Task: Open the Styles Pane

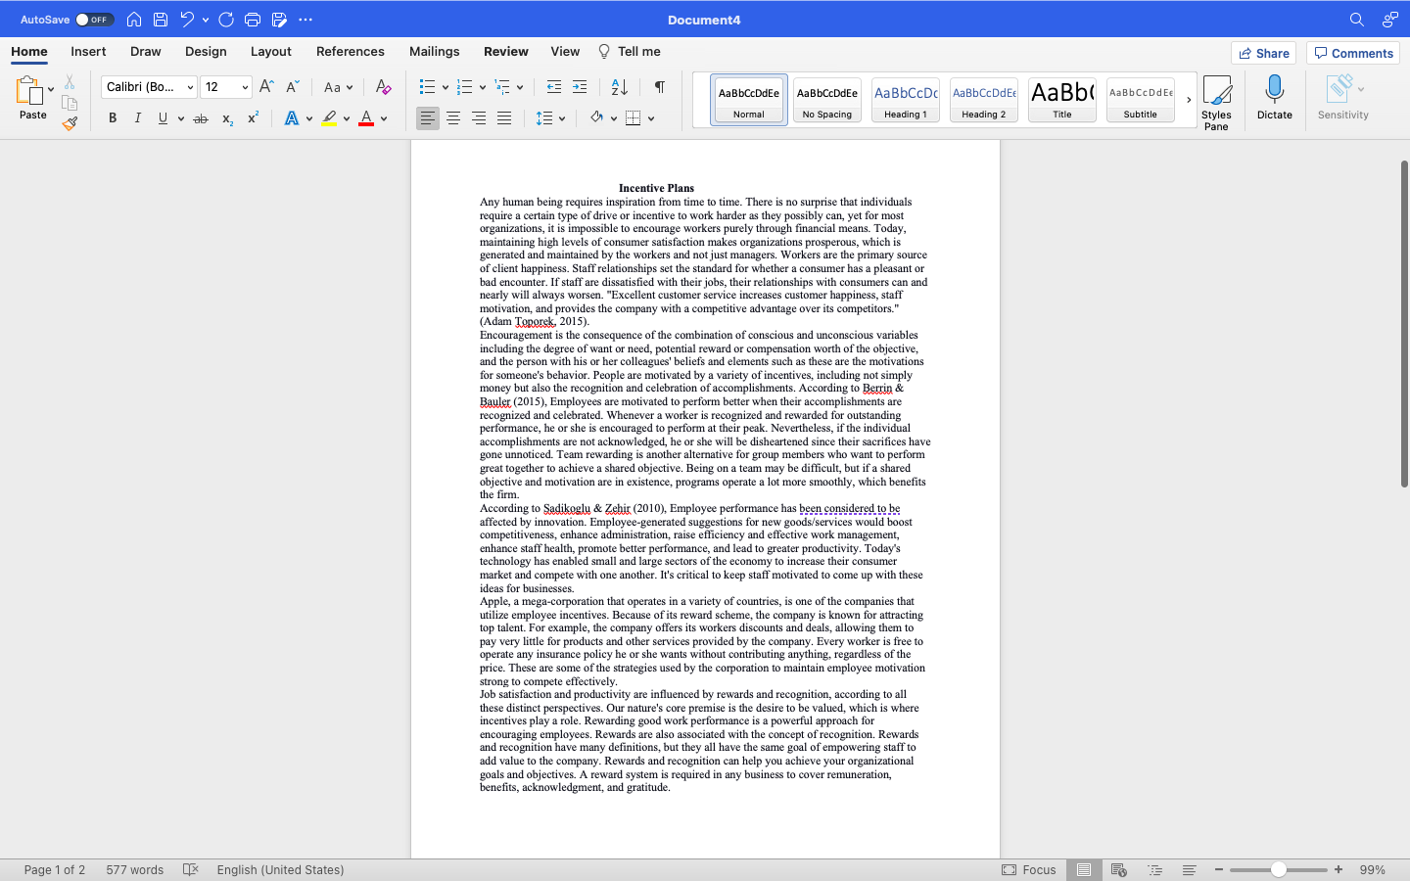Action: (x=1217, y=99)
